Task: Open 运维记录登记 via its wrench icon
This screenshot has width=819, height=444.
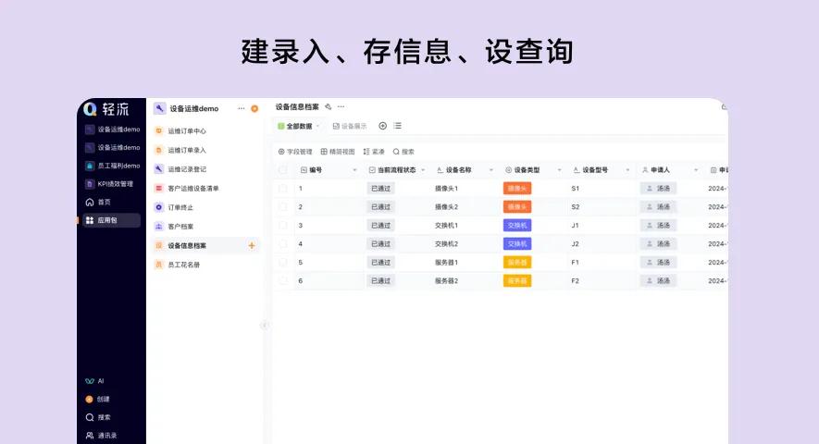Action: click(x=159, y=168)
